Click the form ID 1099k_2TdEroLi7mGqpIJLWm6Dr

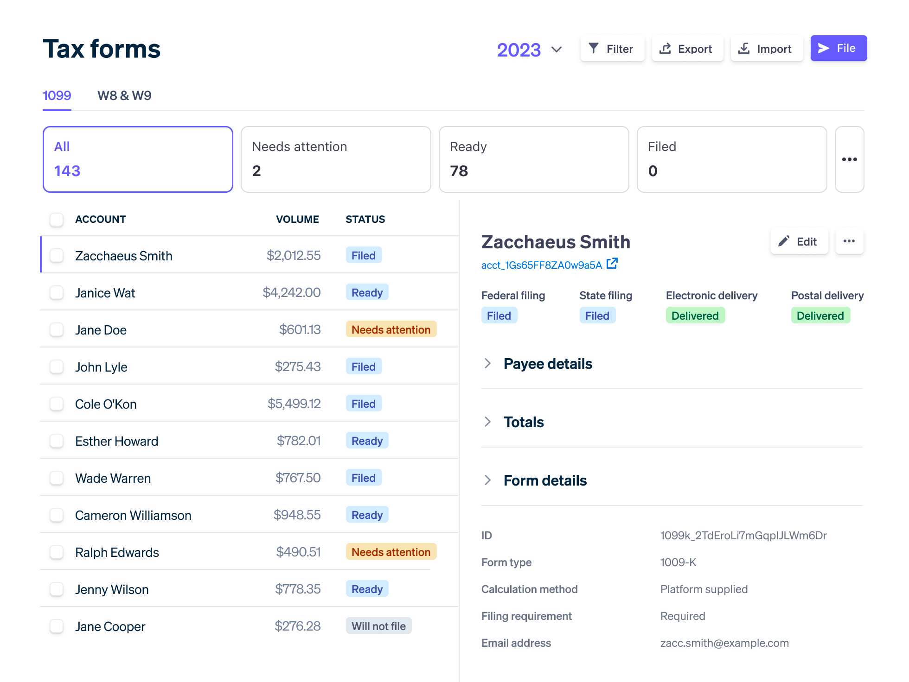[x=743, y=536]
